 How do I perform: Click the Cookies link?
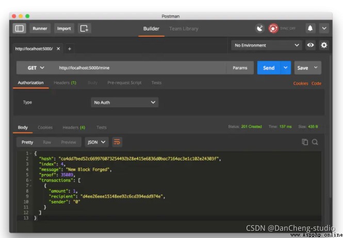pyautogui.click(x=301, y=83)
